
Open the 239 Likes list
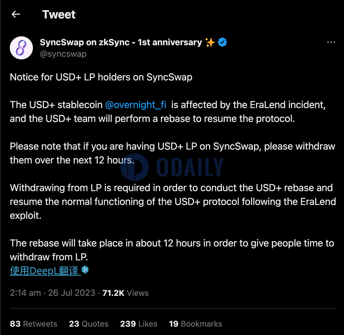click(139, 324)
